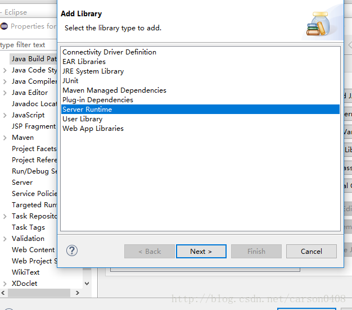
Task: Click the Eclipse icon beside Properties for
Action: tap(4, 26)
